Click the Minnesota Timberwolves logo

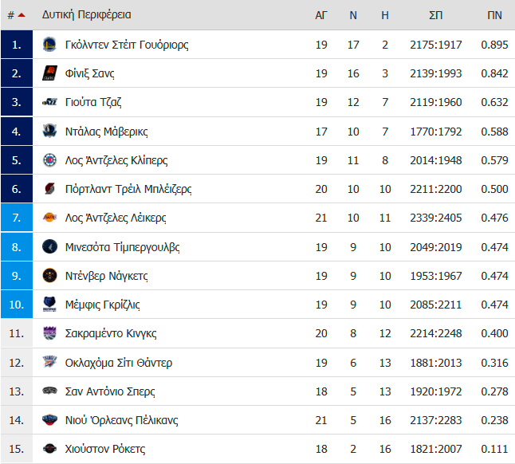tap(49, 246)
